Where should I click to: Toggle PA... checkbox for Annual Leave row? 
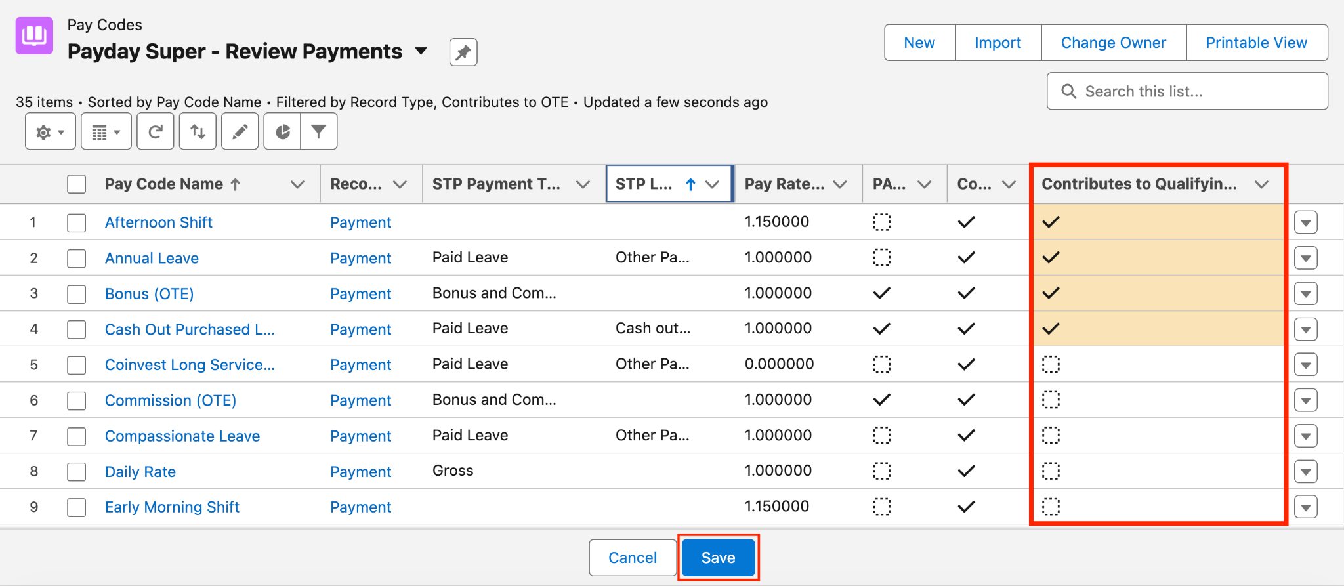point(882,257)
